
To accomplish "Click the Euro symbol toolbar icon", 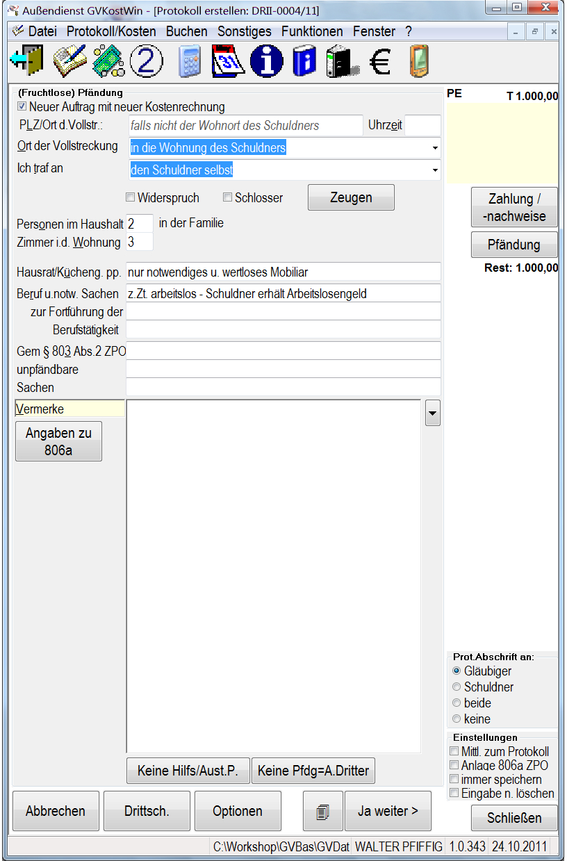I will [x=379, y=61].
